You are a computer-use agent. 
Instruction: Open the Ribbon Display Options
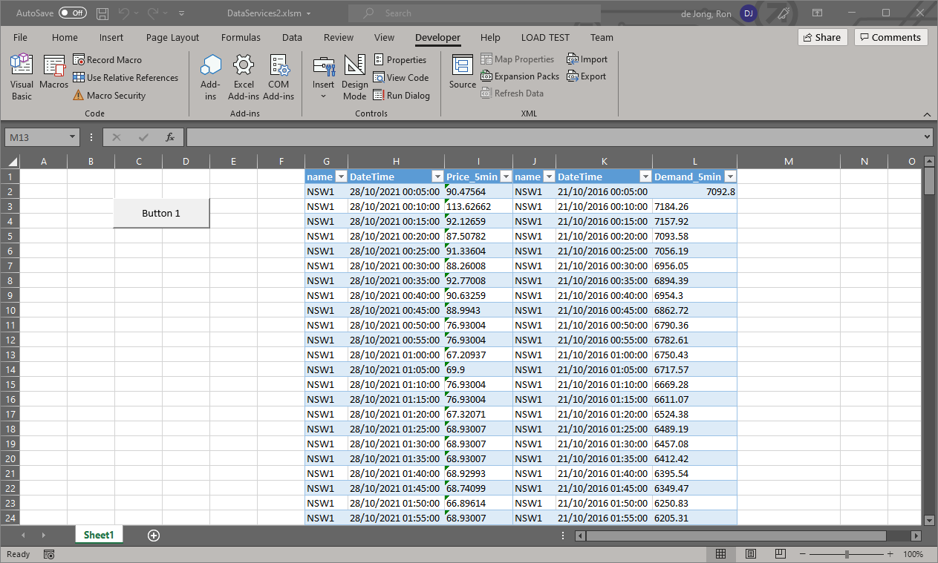pos(817,13)
